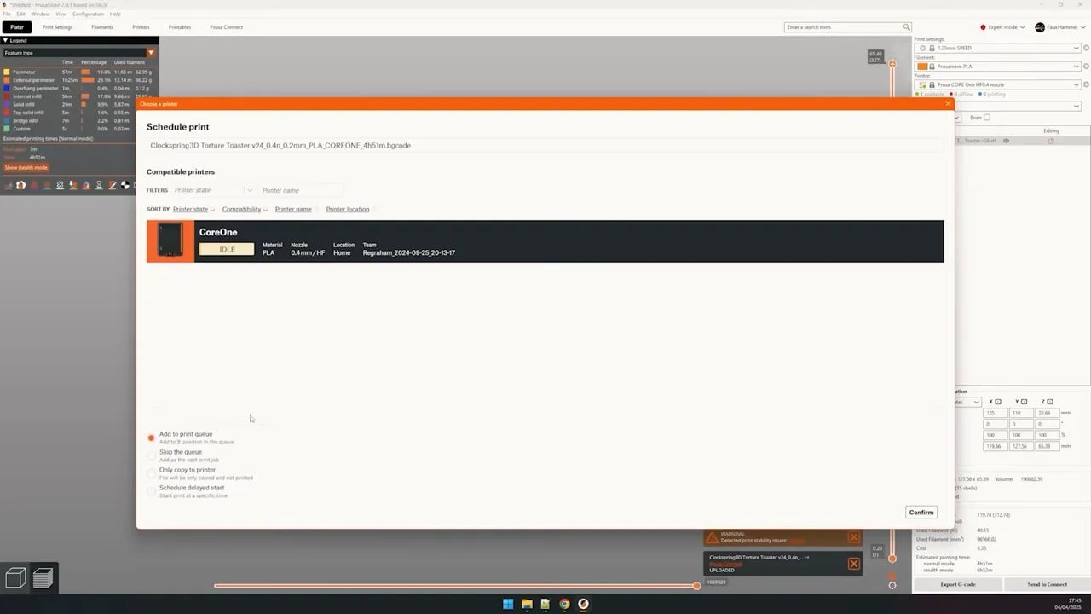The image size is (1091, 614).
Task: Dismiss the print stability warning notification
Action: [853, 537]
